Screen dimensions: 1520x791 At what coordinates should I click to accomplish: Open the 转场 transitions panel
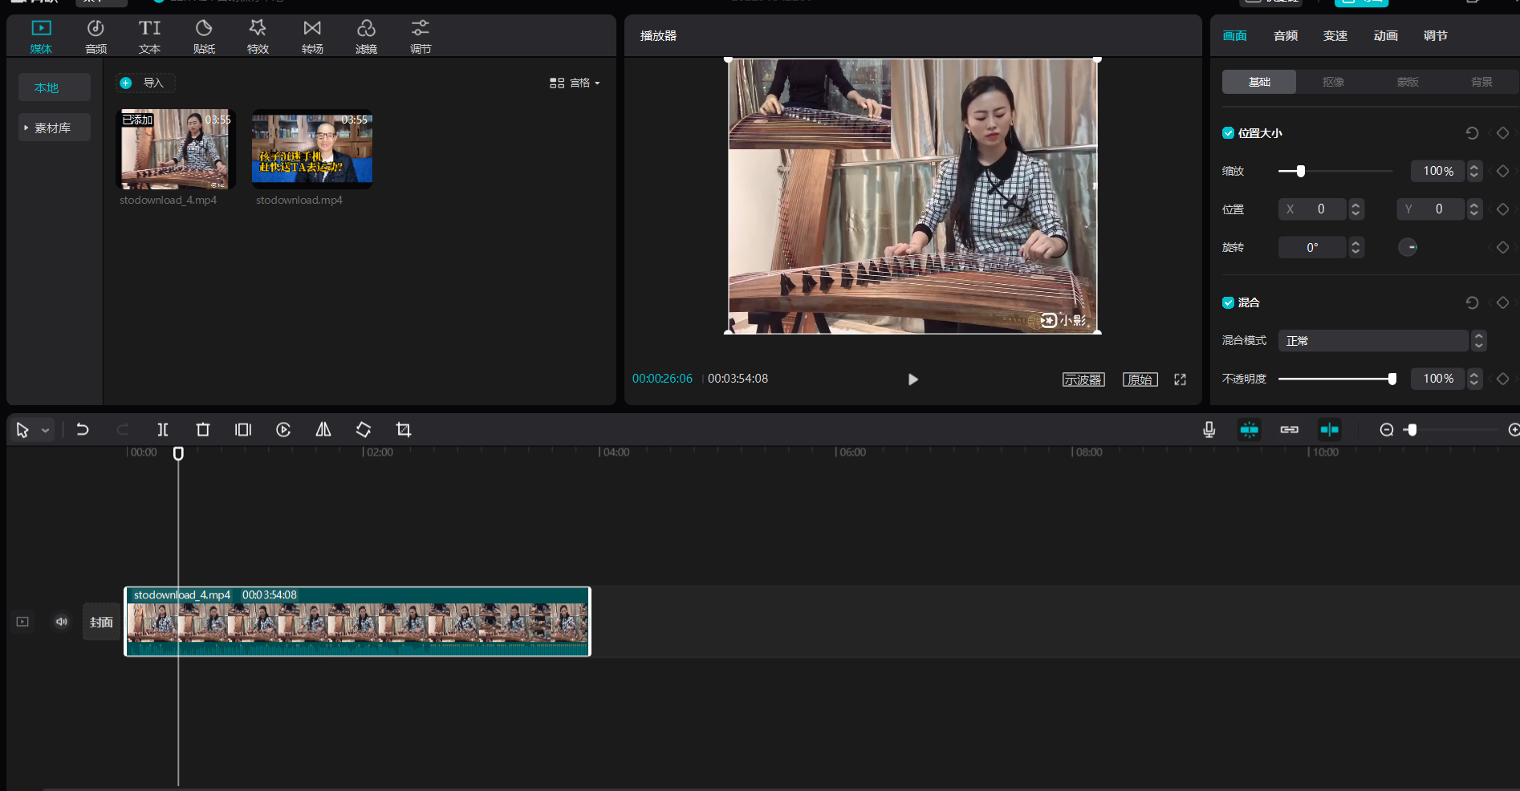pos(312,37)
